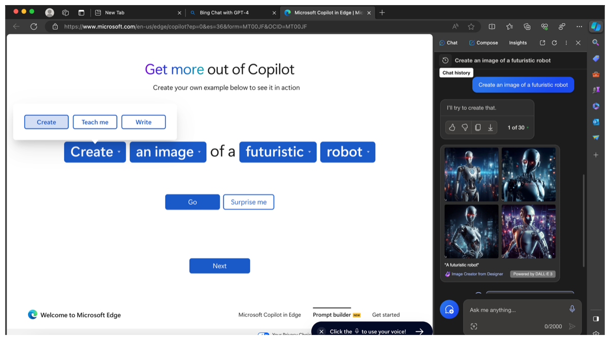Open chat history via clock icon

(x=445, y=60)
